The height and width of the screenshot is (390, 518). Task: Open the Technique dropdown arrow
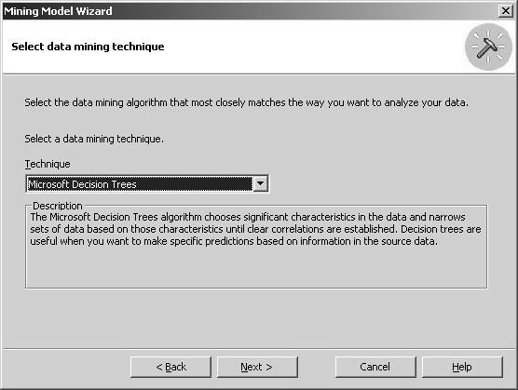(260, 183)
